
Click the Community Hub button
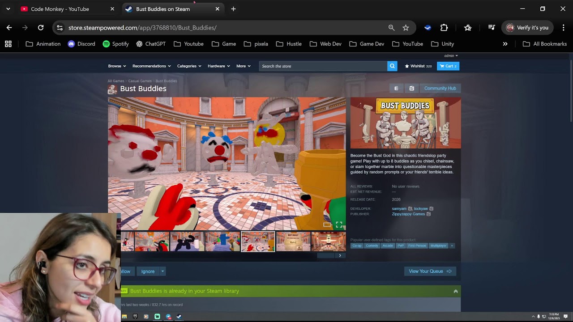[440, 89]
